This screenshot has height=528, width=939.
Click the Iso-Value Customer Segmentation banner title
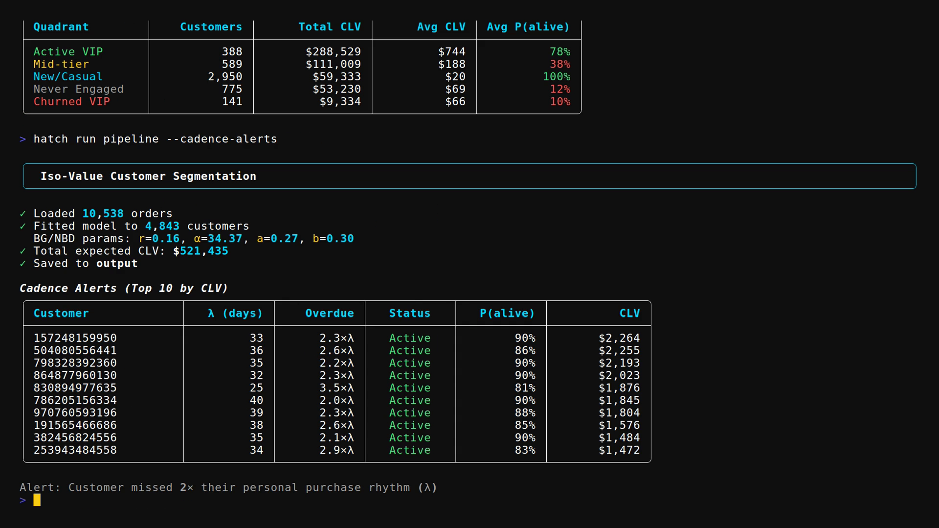pyautogui.click(x=148, y=176)
